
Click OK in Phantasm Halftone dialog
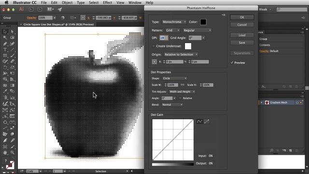[x=242, y=17]
